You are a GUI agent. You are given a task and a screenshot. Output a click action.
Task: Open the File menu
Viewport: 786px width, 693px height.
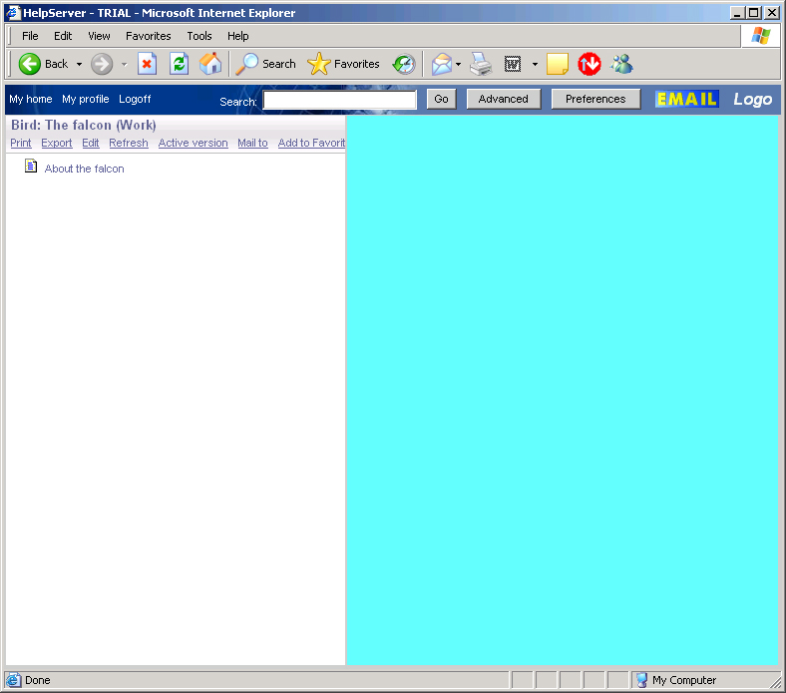click(30, 36)
